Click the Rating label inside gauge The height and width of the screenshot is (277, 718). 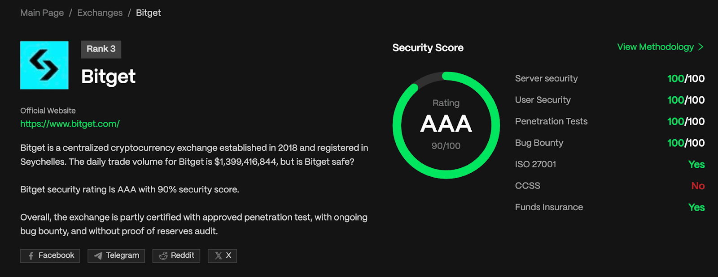click(446, 103)
